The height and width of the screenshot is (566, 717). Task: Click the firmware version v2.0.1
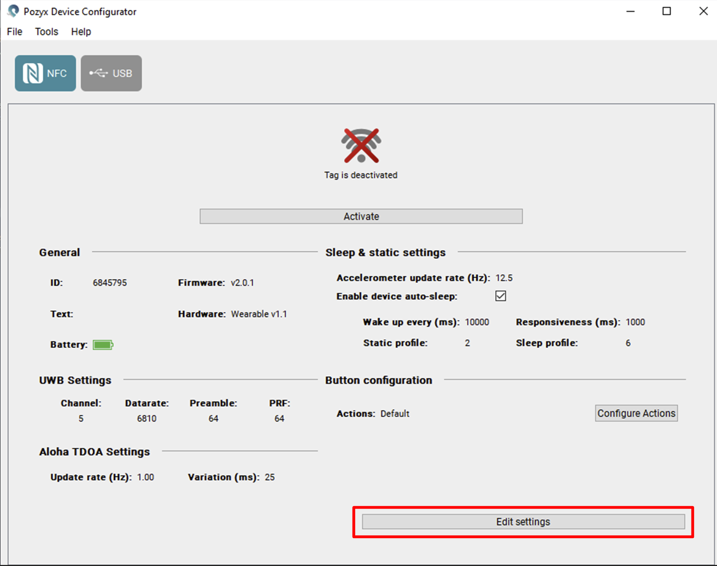click(x=242, y=283)
